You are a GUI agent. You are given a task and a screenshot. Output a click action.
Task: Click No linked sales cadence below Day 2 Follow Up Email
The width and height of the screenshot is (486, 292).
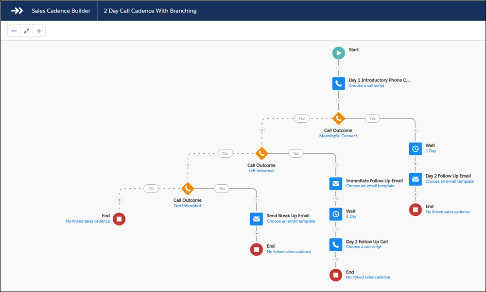click(x=447, y=212)
